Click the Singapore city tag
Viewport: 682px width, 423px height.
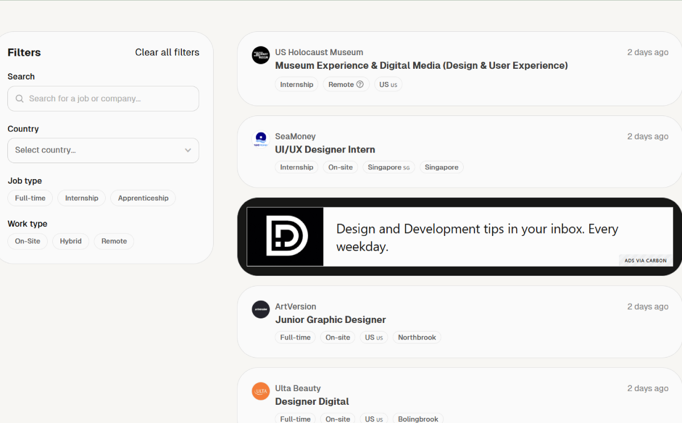coord(442,167)
